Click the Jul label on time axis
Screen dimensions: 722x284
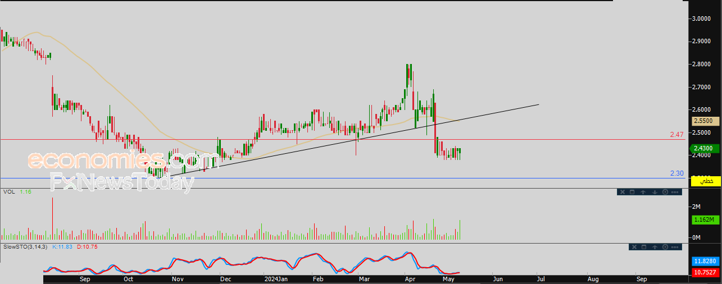pyautogui.click(x=540, y=278)
